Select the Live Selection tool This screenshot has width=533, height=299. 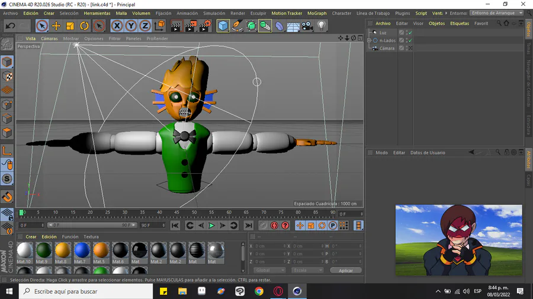(42, 26)
